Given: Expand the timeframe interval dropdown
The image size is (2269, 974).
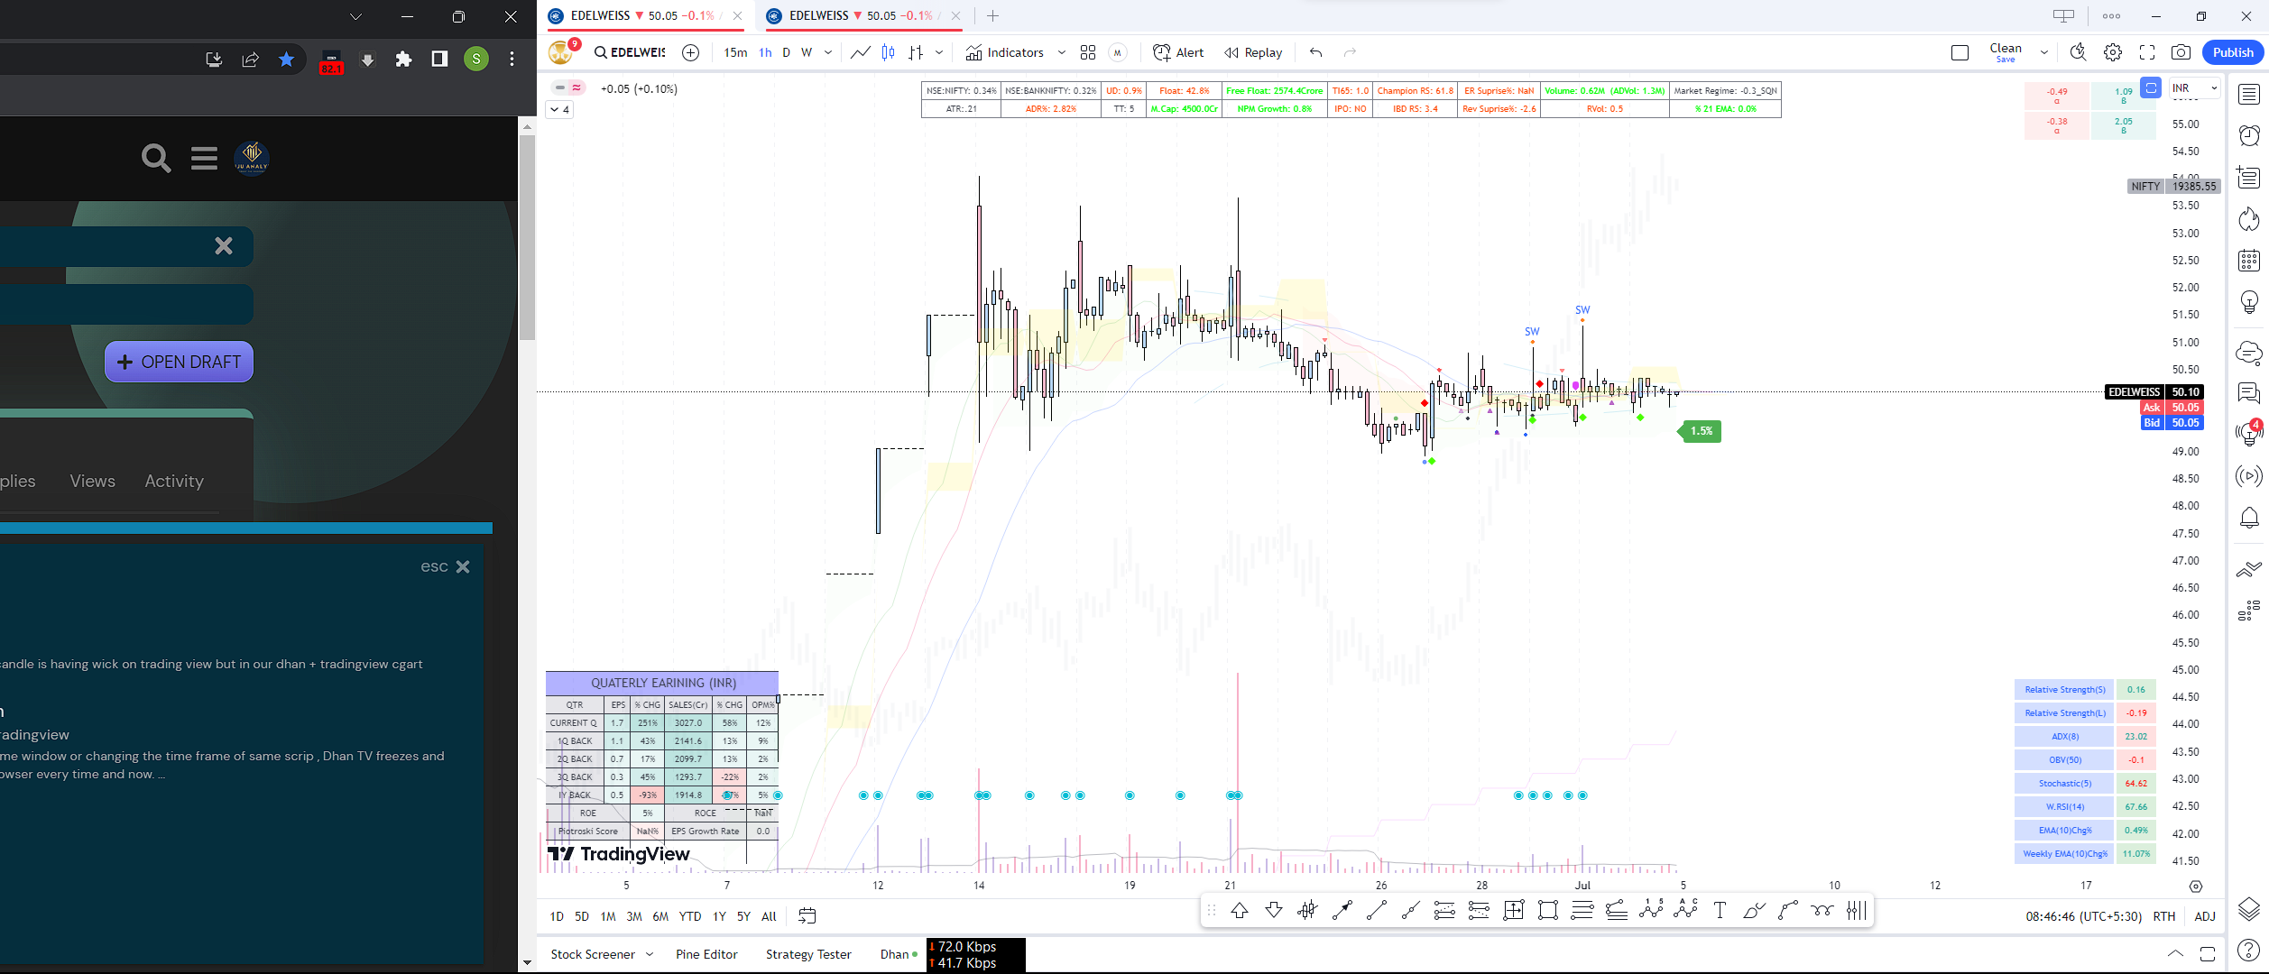Looking at the screenshot, I should point(828,52).
